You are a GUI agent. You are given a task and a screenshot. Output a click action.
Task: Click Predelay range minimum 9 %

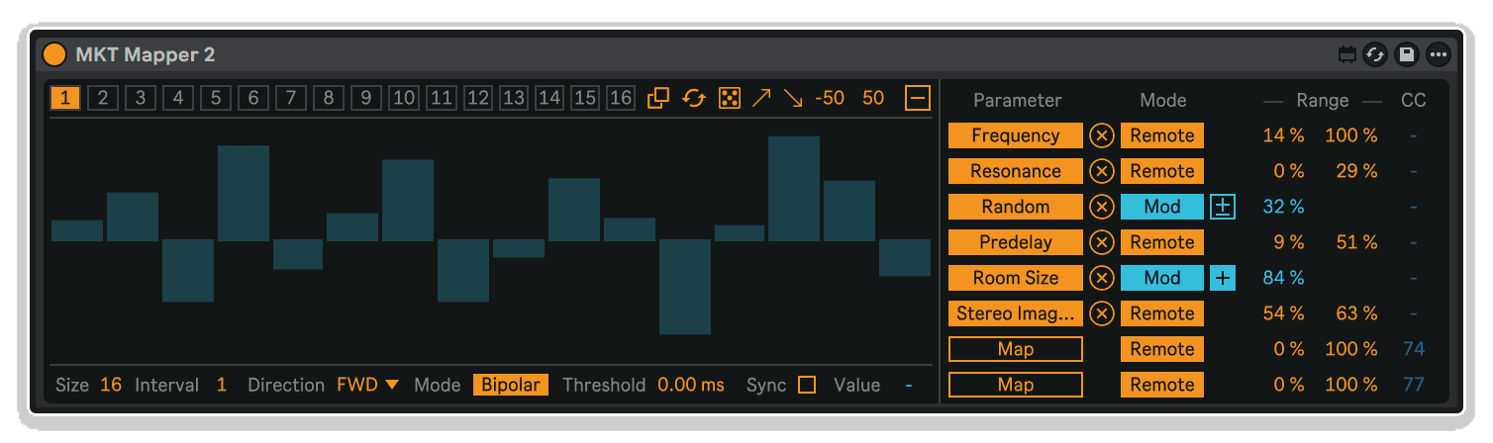(1290, 242)
